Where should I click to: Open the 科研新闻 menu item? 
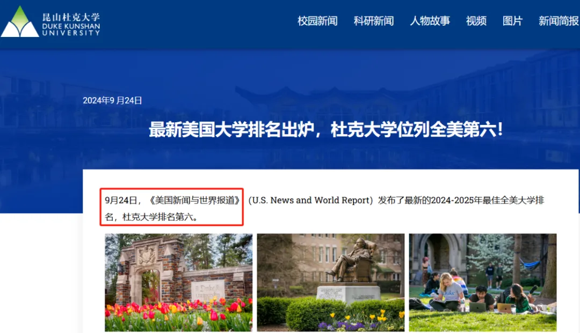point(374,21)
